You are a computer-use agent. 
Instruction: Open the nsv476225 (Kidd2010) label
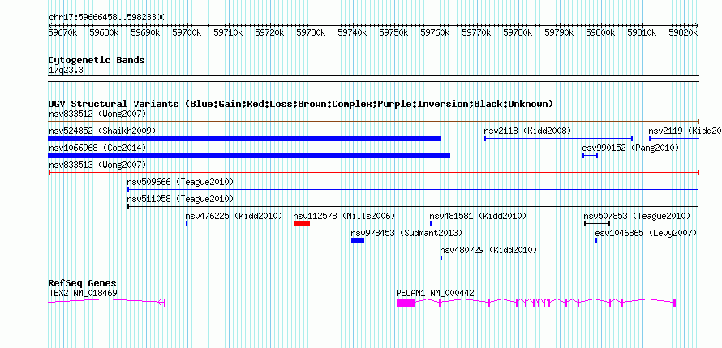pyautogui.click(x=234, y=216)
